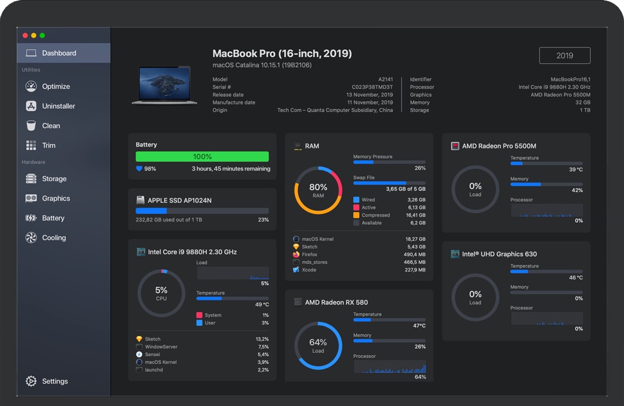Click the red System color swatch

tap(200, 315)
